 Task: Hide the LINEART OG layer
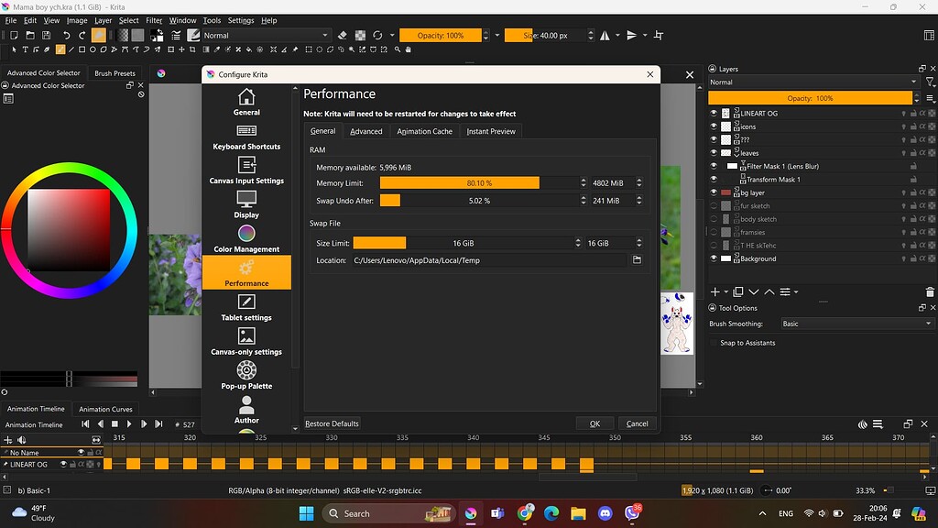[713, 113]
